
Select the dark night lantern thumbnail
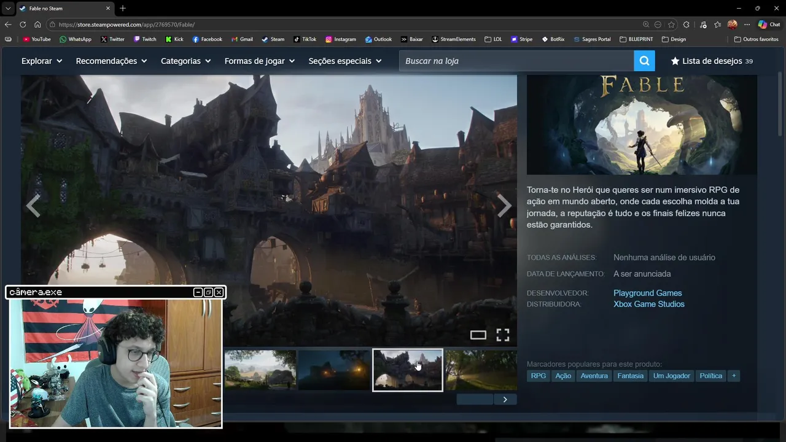click(x=334, y=370)
